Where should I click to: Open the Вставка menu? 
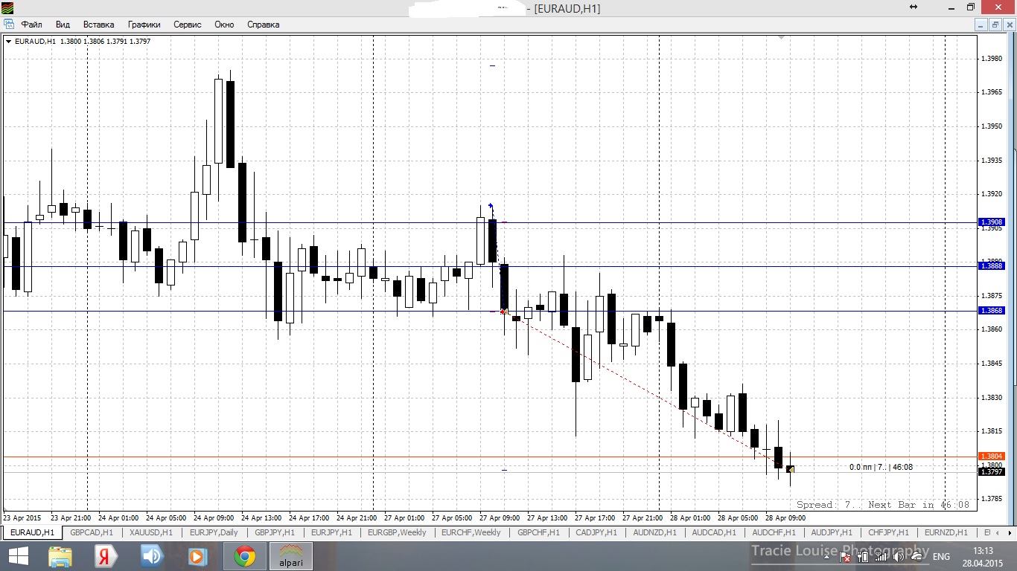pyautogui.click(x=99, y=25)
